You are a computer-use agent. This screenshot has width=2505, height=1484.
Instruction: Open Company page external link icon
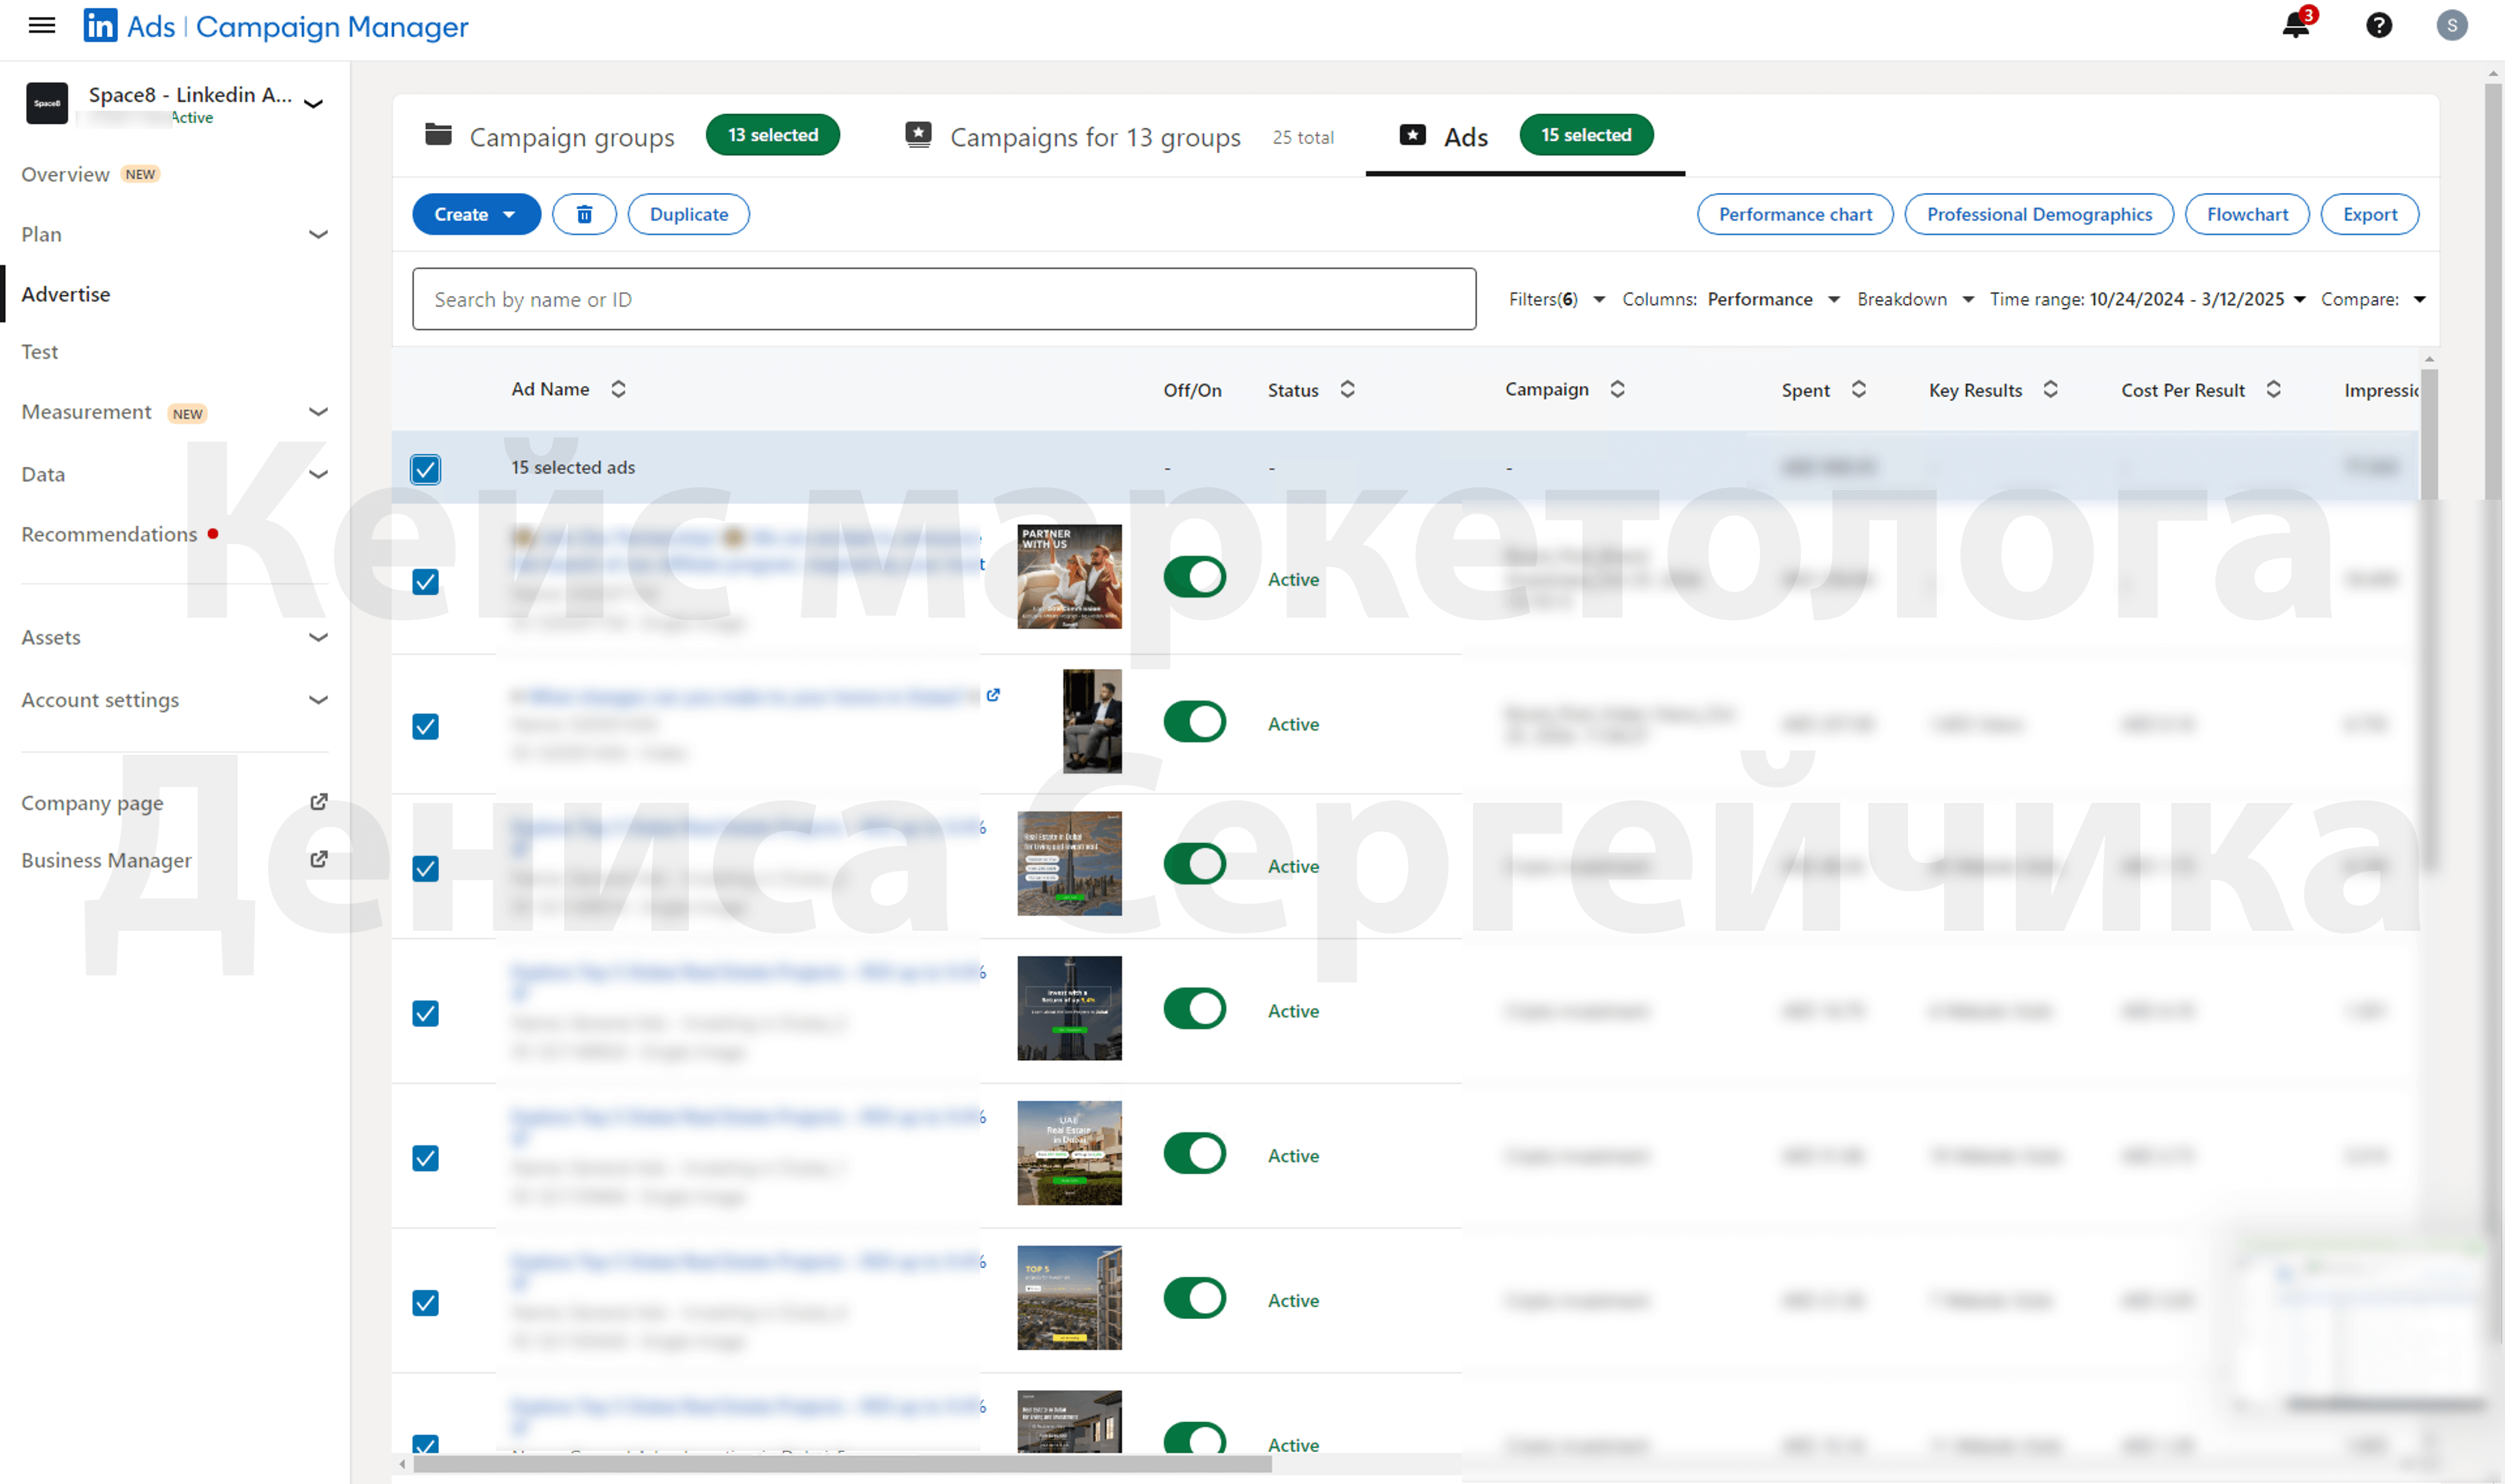[319, 802]
